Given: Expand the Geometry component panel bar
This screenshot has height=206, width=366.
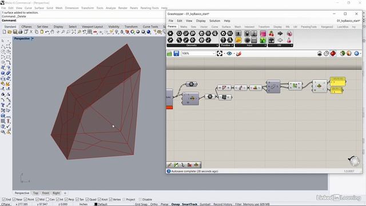Looking at the screenshot, I should (x=193, y=45).
